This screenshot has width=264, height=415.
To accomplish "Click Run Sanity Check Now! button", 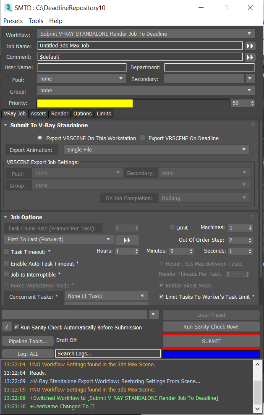I will (211, 327).
